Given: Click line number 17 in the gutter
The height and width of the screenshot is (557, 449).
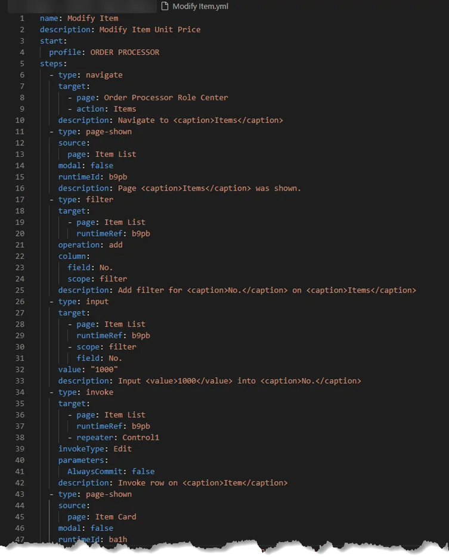Looking at the screenshot, I should pos(20,199).
